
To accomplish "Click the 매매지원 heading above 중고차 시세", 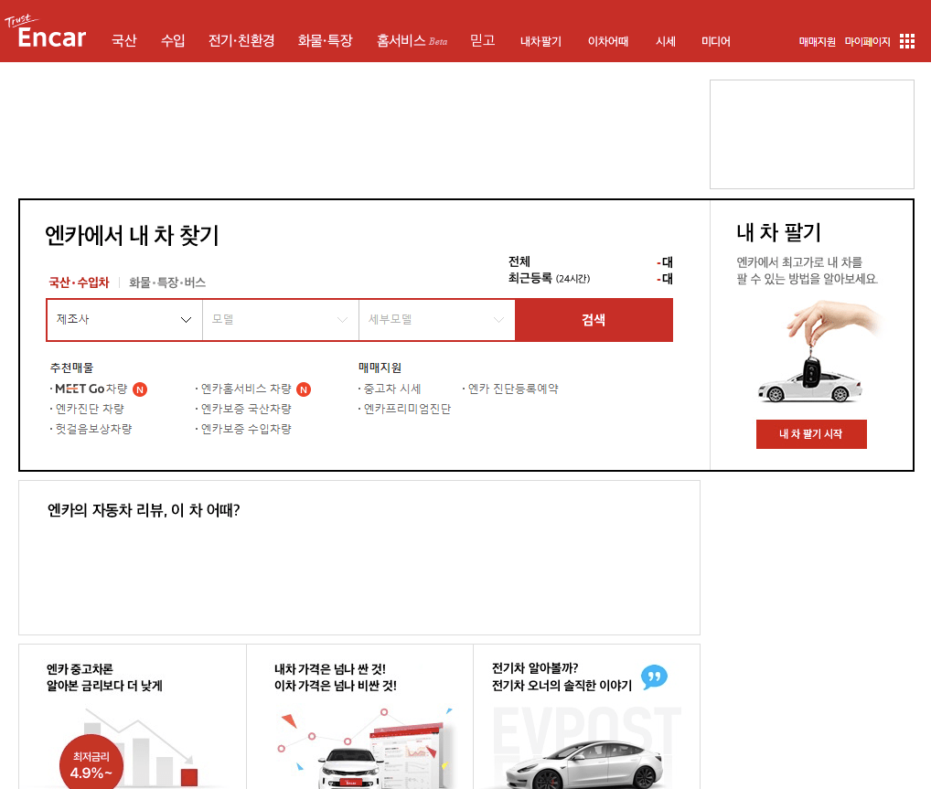I will [x=380, y=368].
